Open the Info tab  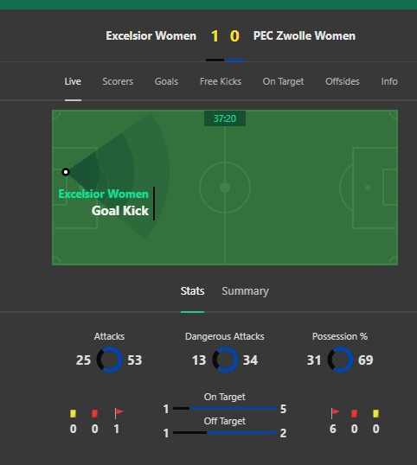click(x=389, y=81)
